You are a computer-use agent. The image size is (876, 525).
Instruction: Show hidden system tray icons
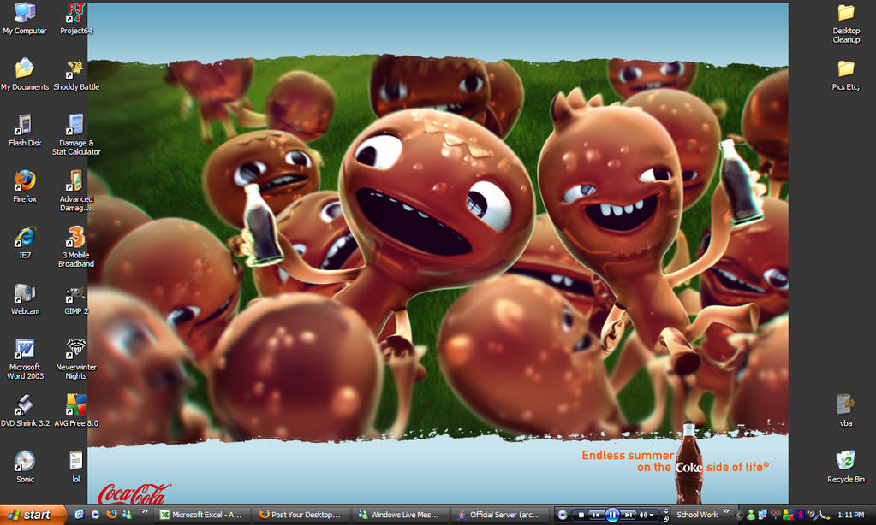tap(739, 515)
